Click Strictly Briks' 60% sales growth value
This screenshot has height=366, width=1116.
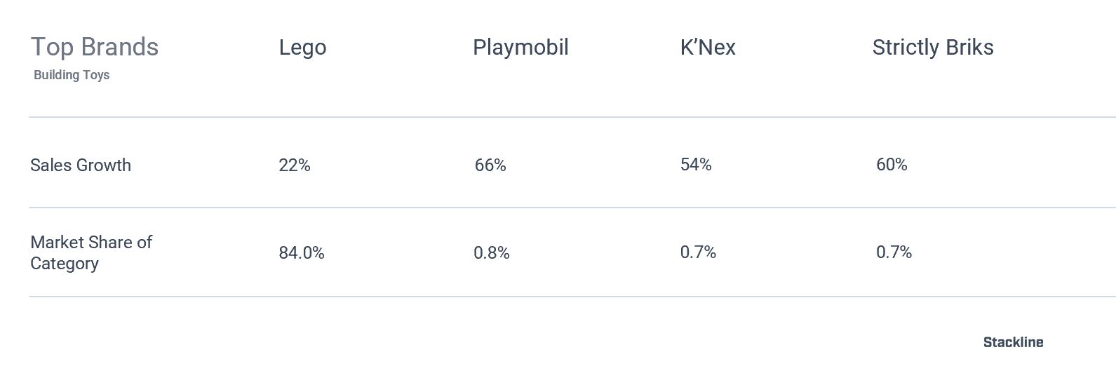892,164
